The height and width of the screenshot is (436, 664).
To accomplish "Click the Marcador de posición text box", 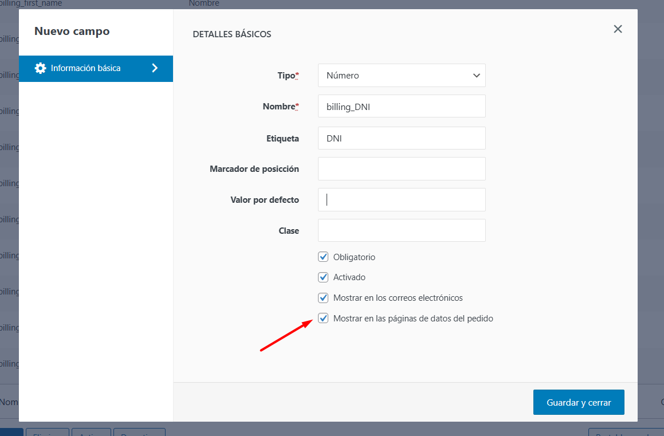I will (401, 168).
